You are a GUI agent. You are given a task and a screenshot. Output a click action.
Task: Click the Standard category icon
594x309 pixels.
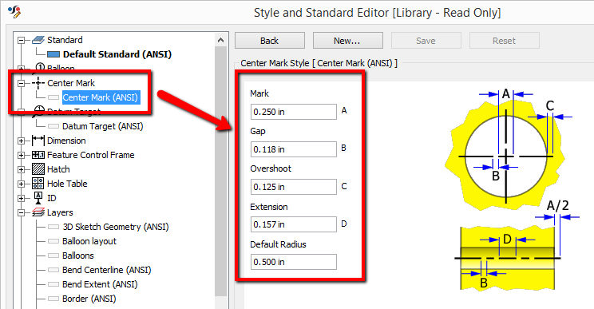click(x=38, y=40)
